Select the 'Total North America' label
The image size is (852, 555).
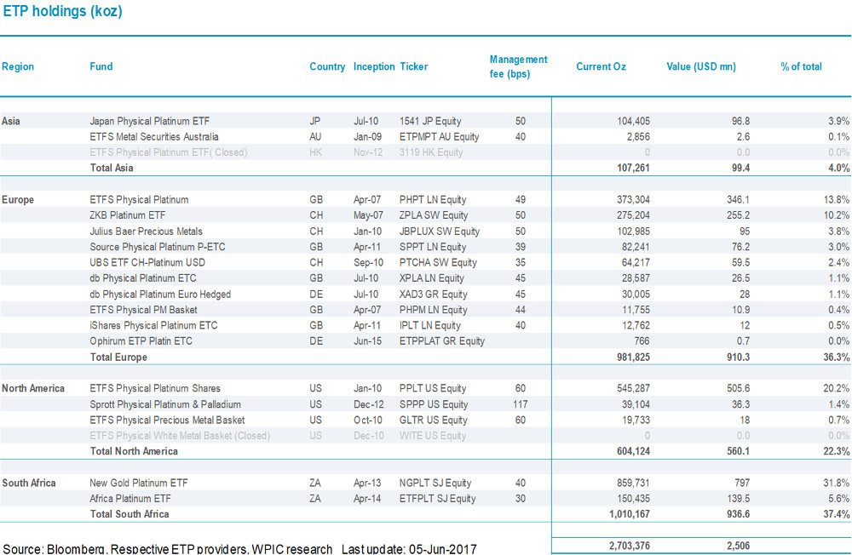pyautogui.click(x=134, y=451)
